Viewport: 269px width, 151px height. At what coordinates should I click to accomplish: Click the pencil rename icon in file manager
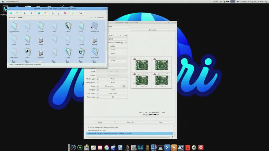click(x=45, y=13)
